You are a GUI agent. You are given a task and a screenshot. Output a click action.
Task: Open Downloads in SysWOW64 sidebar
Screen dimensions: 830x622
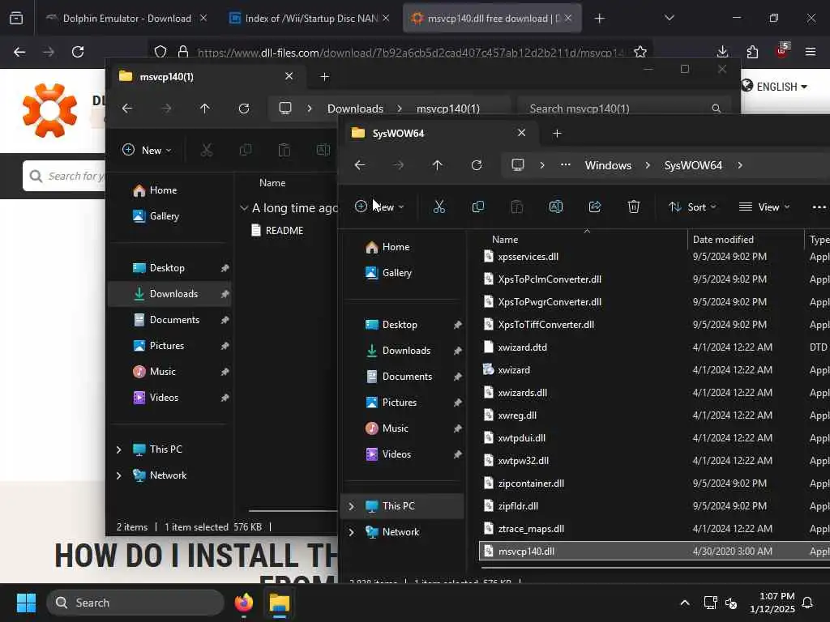tap(407, 351)
